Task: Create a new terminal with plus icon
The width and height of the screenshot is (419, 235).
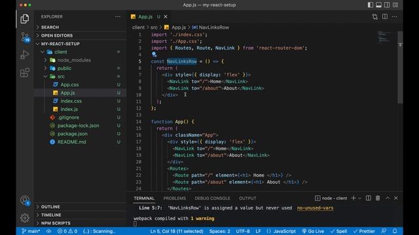Action: coord(354,198)
